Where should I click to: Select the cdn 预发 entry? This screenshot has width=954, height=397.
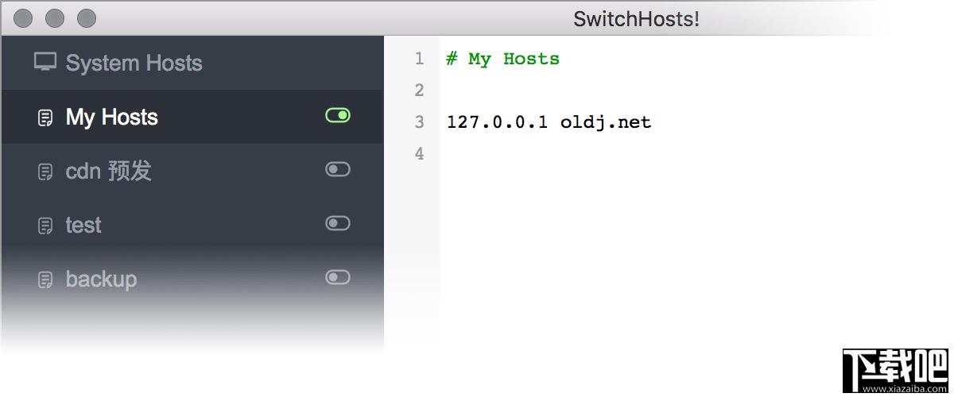192,171
